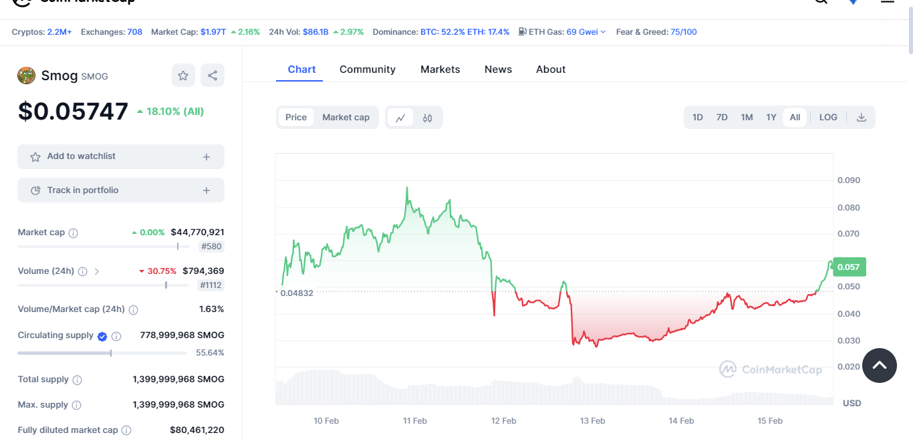The height and width of the screenshot is (439, 913).
Task: Open the Community tab
Action: [x=368, y=69]
